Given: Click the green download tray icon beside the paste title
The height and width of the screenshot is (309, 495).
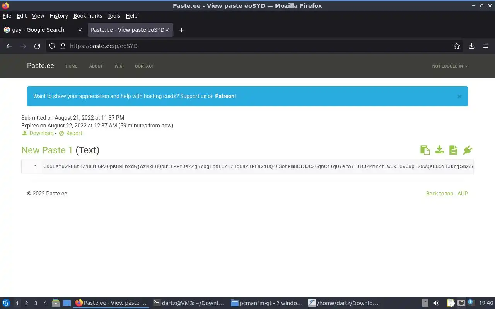Looking at the screenshot, I should click(x=439, y=150).
